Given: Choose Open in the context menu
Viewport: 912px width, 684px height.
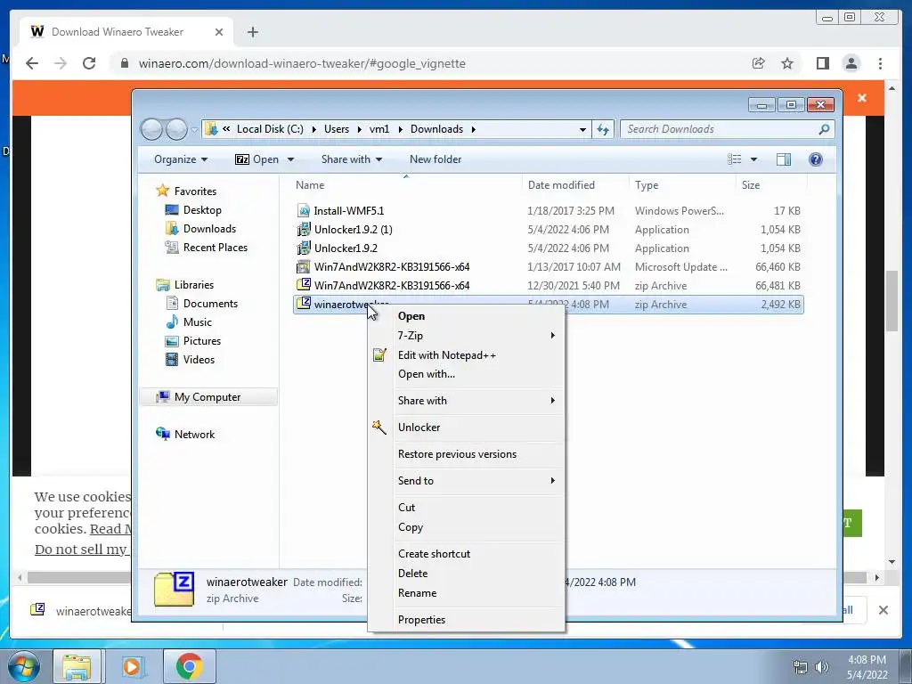Looking at the screenshot, I should click(467, 316).
